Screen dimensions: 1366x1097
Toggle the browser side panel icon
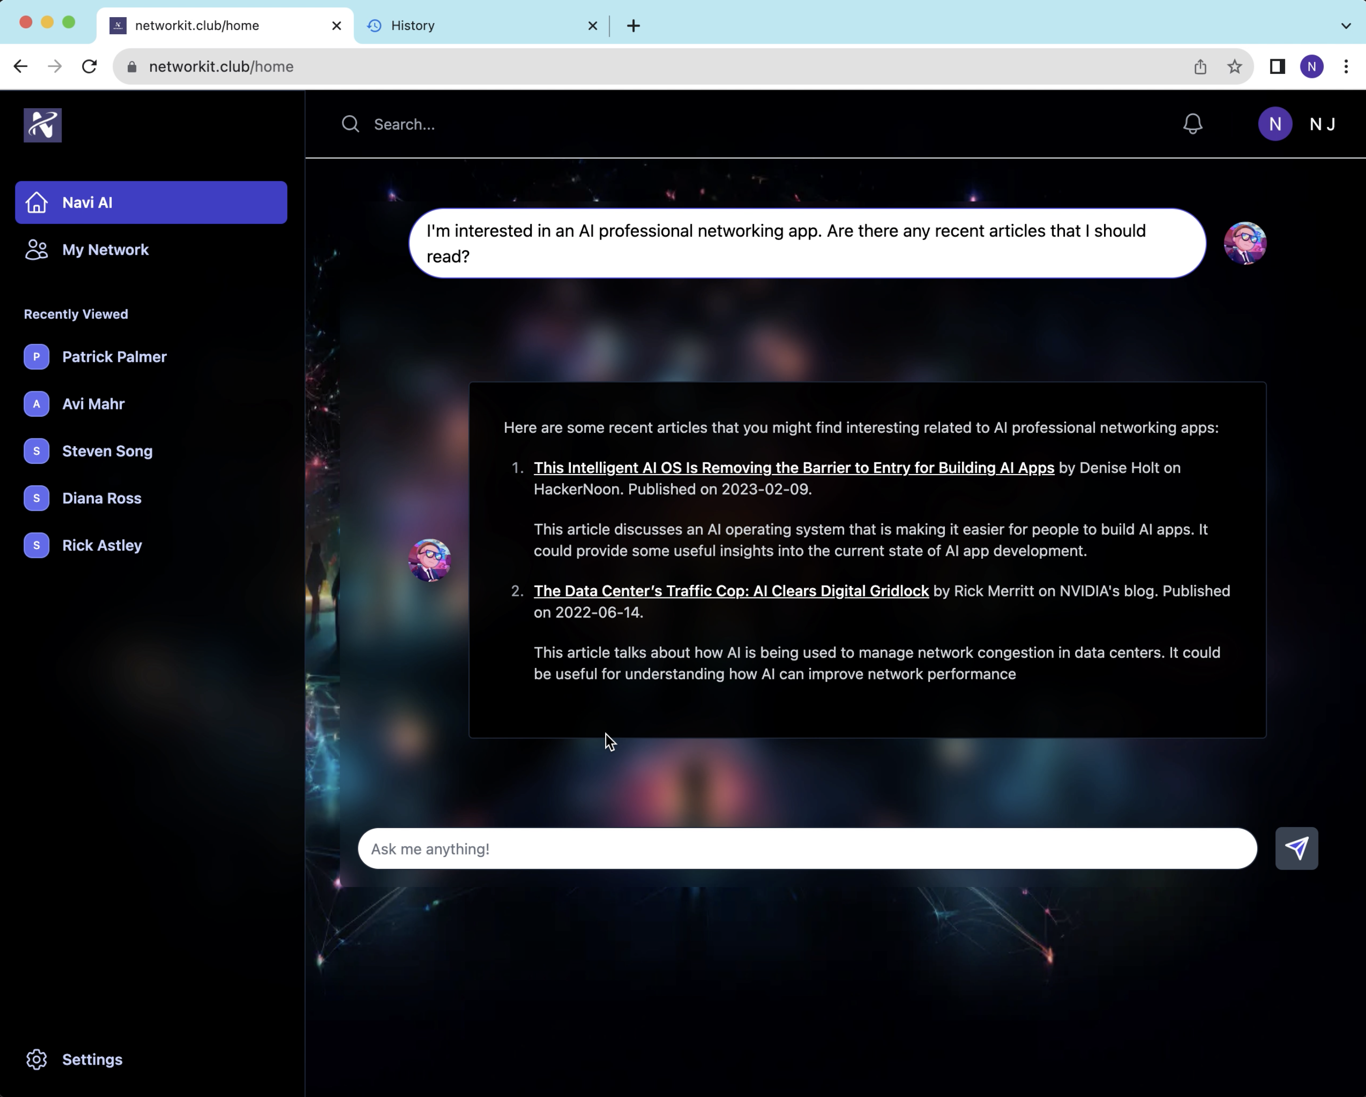(1277, 67)
